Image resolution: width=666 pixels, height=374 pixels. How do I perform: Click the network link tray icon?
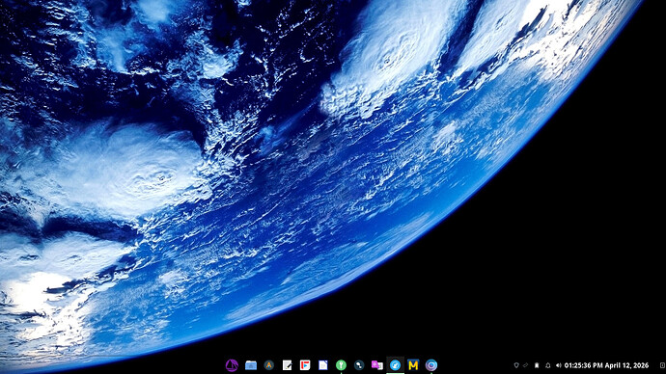[526, 365]
